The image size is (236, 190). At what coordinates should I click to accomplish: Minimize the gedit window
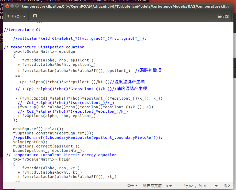(12, 6)
